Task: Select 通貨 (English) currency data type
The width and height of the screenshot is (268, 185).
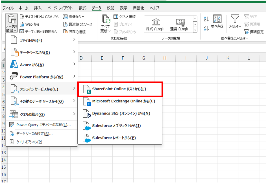Action: 181,25
